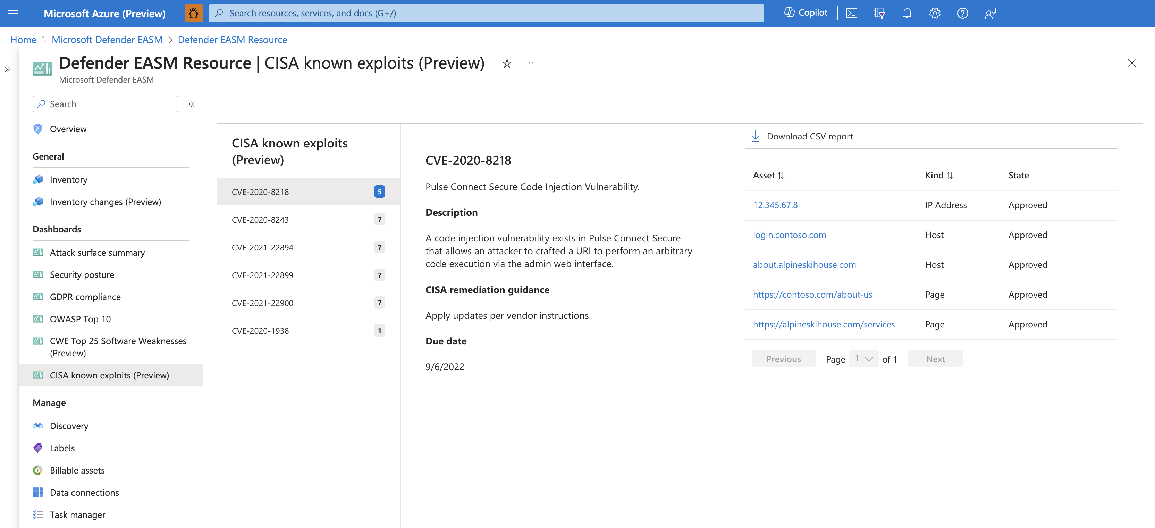Select CISA known exploits Preview menu item
1155x528 pixels.
(110, 375)
